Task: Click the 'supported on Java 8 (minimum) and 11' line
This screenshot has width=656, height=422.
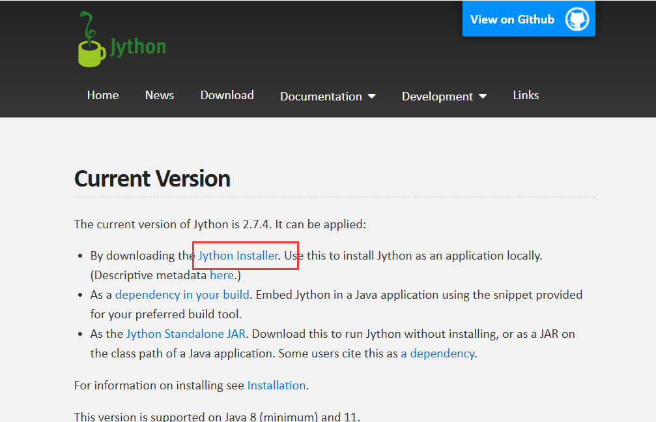Action: point(217,417)
